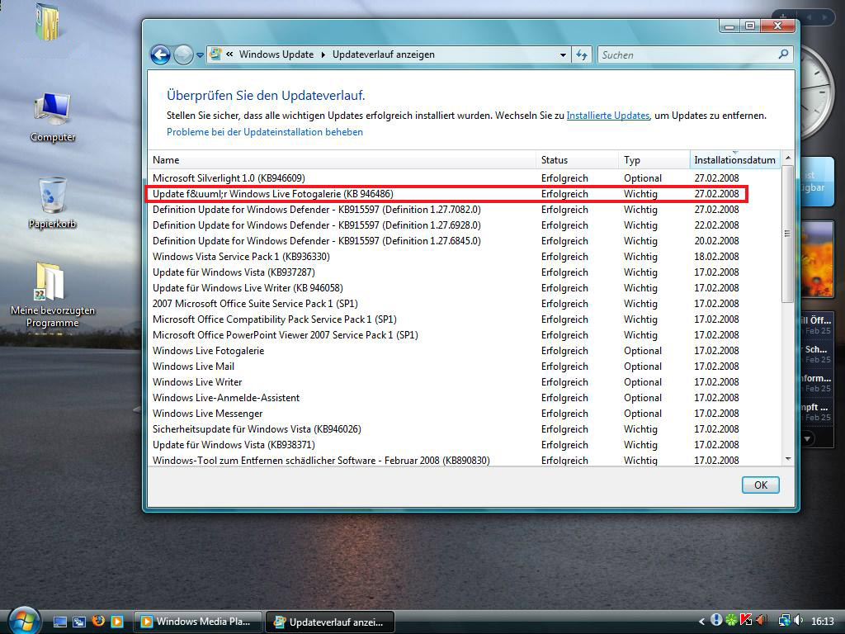The width and height of the screenshot is (845, 634).
Task: Launch Firefox from quick launch
Action: [x=97, y=621]
